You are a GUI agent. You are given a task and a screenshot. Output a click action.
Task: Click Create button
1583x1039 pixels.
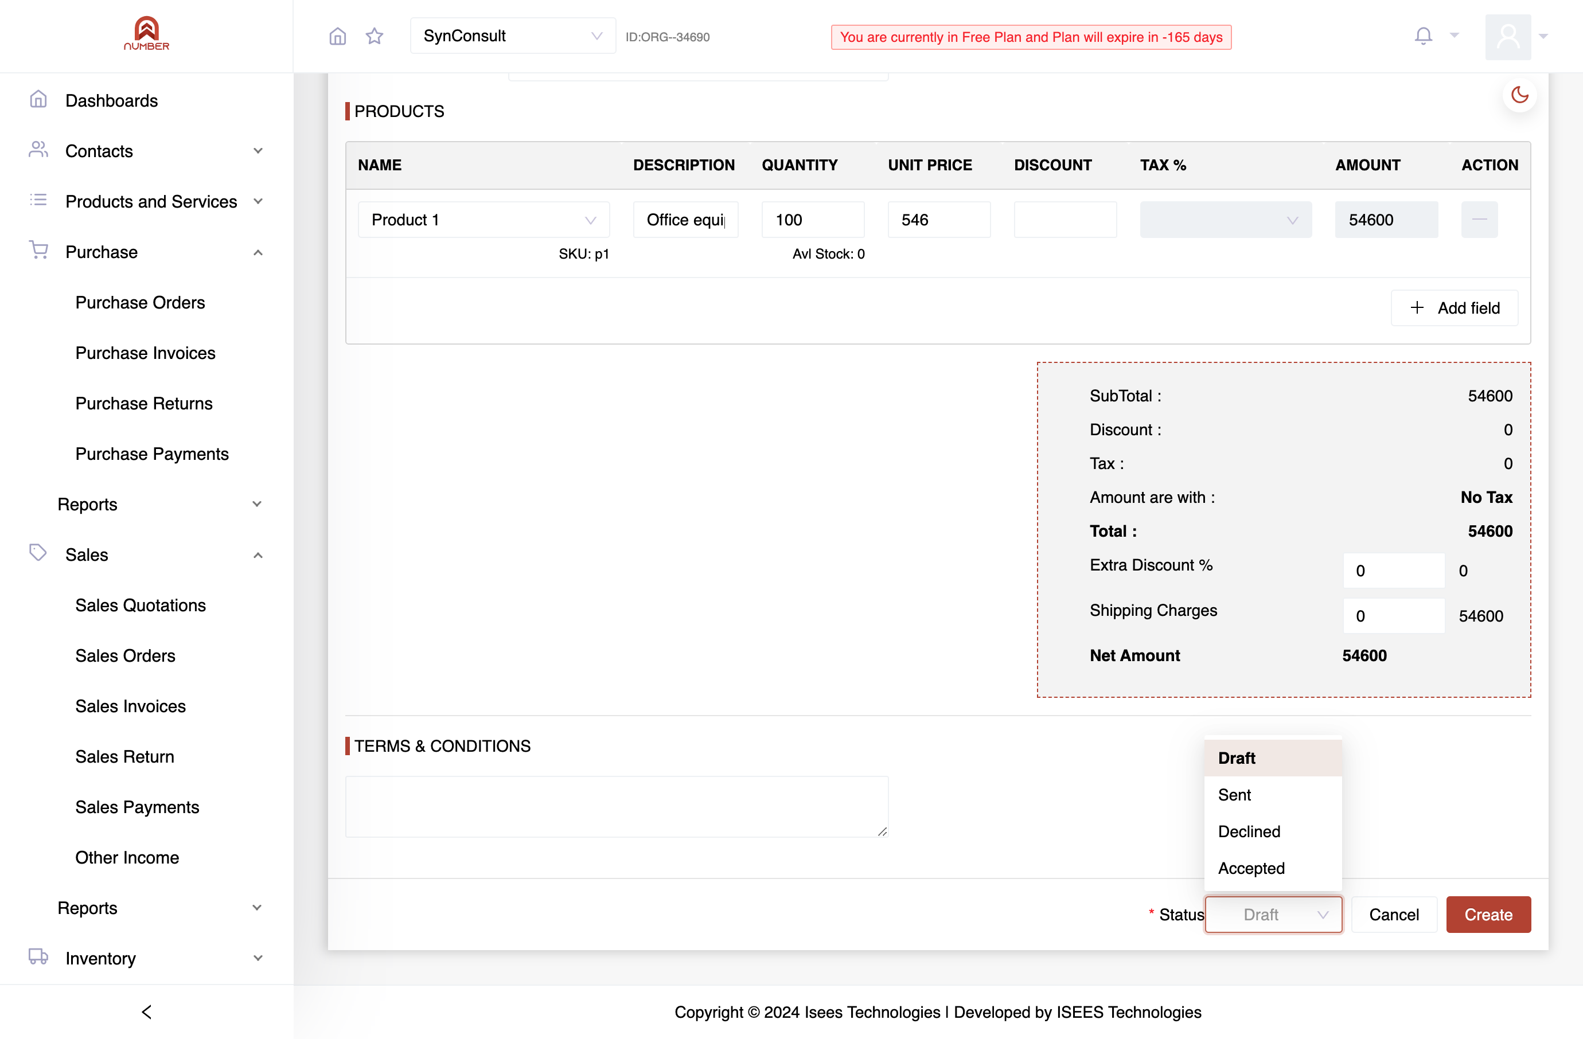[1488, 915]
